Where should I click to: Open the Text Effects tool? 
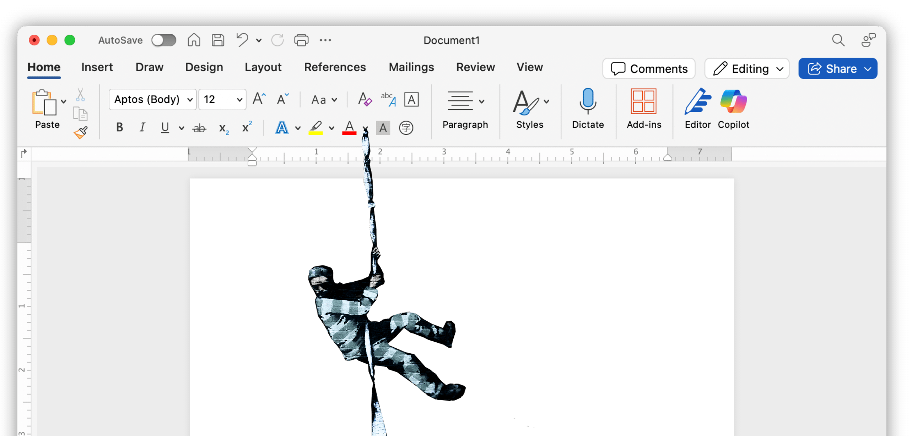tap(281, 128)
